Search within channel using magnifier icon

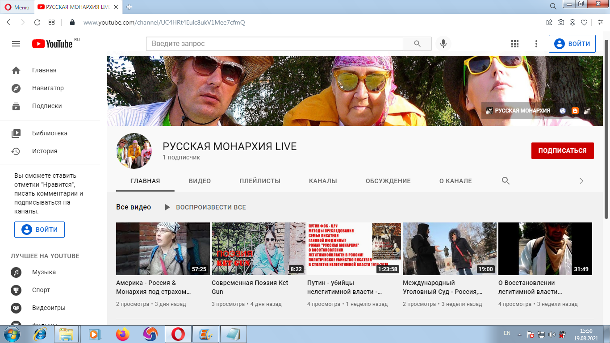[506, 181]
